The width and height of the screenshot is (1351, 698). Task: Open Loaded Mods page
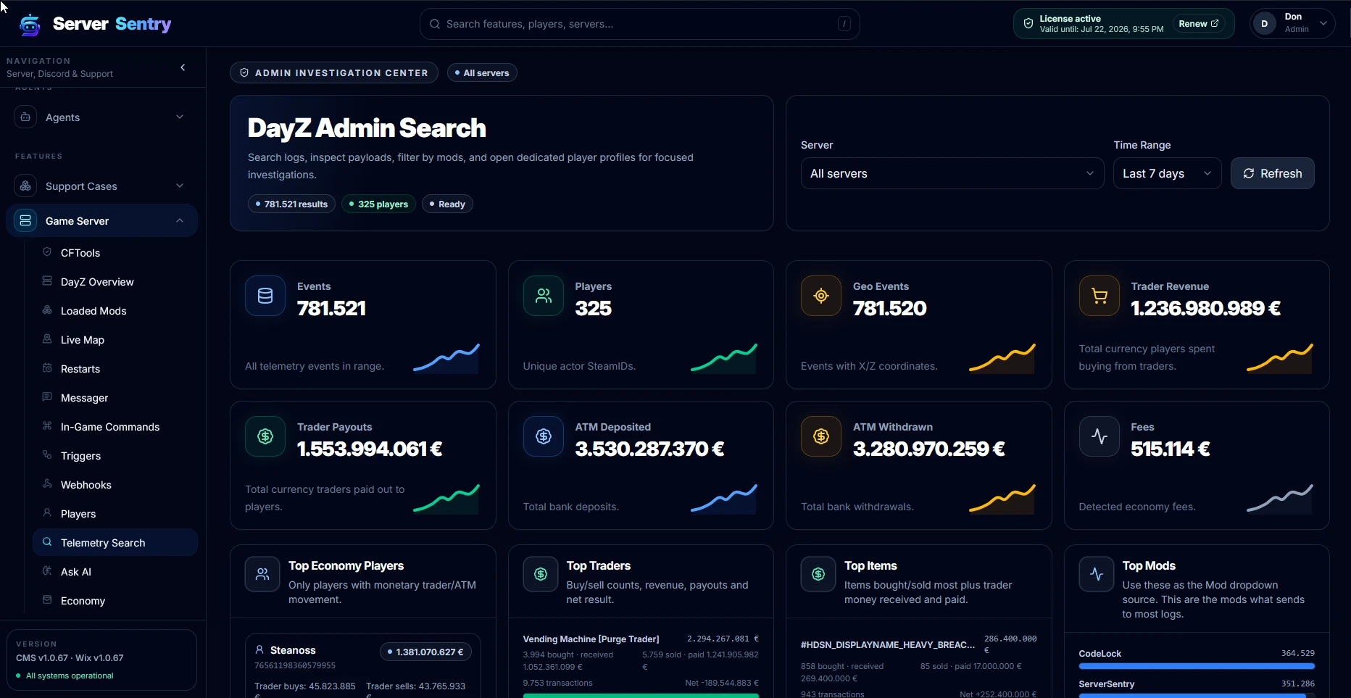pos(93,311)
